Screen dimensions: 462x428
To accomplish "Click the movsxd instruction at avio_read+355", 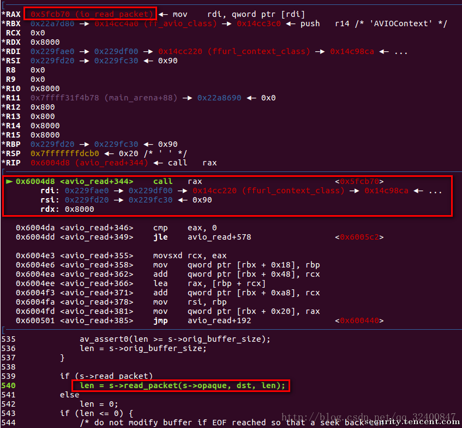I will [x=190, y=255].
